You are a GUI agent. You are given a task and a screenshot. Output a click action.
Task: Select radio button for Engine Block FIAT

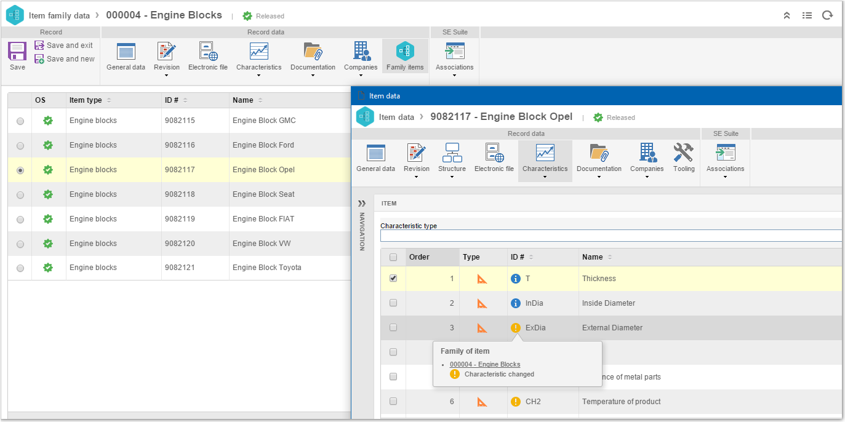click(20, 220)
